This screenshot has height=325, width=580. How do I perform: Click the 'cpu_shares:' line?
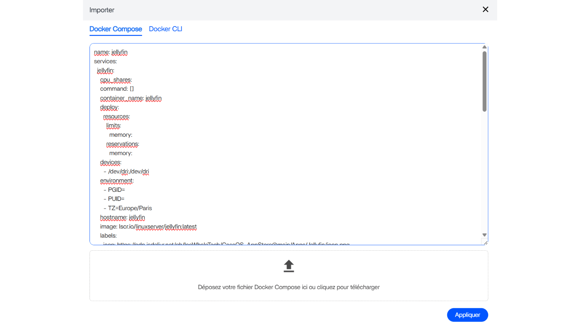(x=116, y=80)
